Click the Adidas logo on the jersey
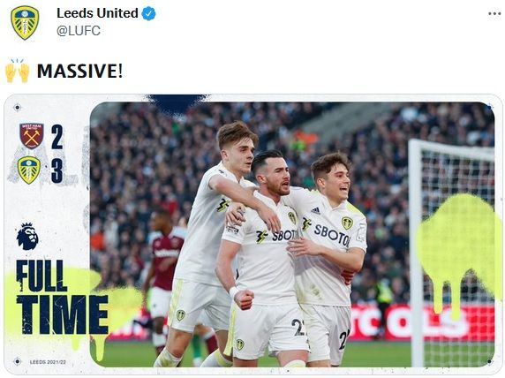This screenshot has height=378, width=505. [316, 211]
